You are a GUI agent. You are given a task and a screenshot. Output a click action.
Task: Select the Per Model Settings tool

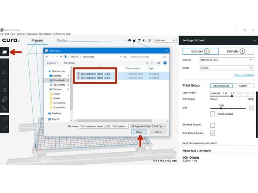(4, 99)
